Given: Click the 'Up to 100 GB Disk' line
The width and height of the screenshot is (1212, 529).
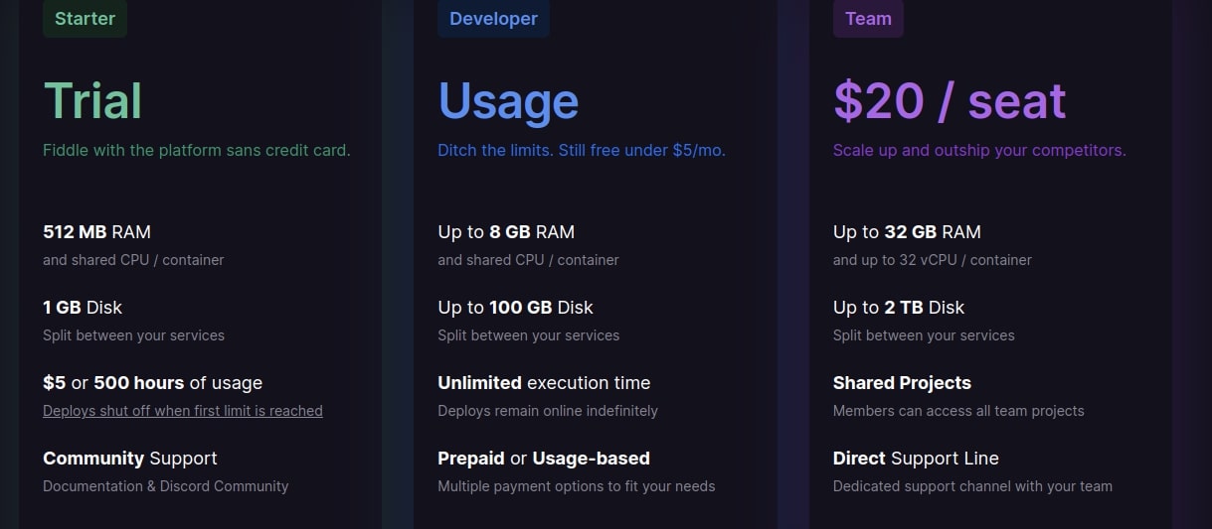Looking at the screenshot, I should point(515,308).
